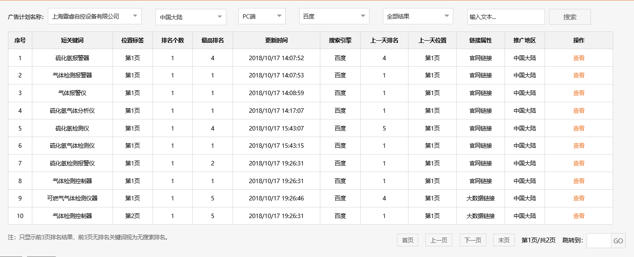This screenshot has width=634, height=257.
Task: Click 下一页 to view next page
Action: 472,240
